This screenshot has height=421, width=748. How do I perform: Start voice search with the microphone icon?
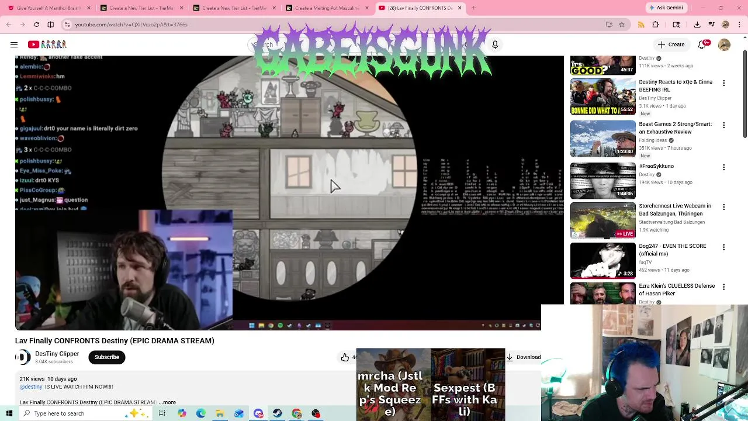pos(495,44)
